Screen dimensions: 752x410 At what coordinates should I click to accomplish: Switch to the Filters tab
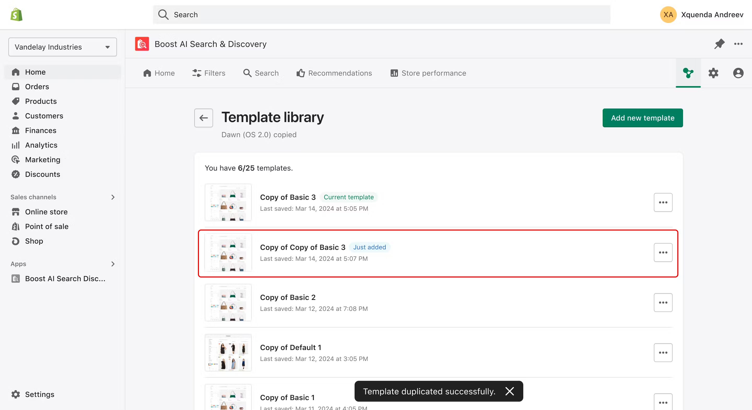pos(209,73)
